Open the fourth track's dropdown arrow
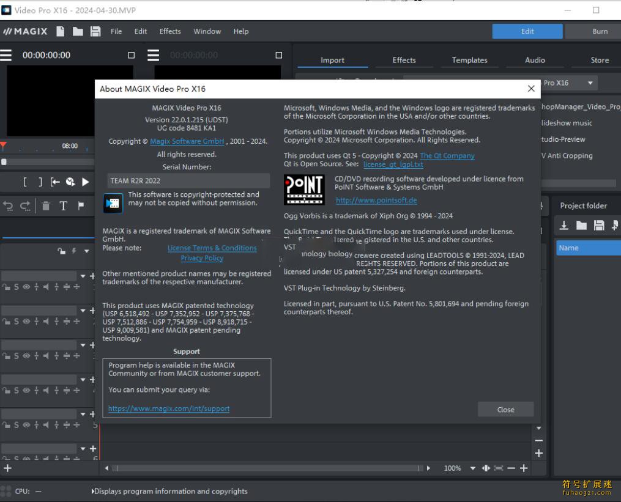Screen dimensions: 621x502 tap(83, 379)
